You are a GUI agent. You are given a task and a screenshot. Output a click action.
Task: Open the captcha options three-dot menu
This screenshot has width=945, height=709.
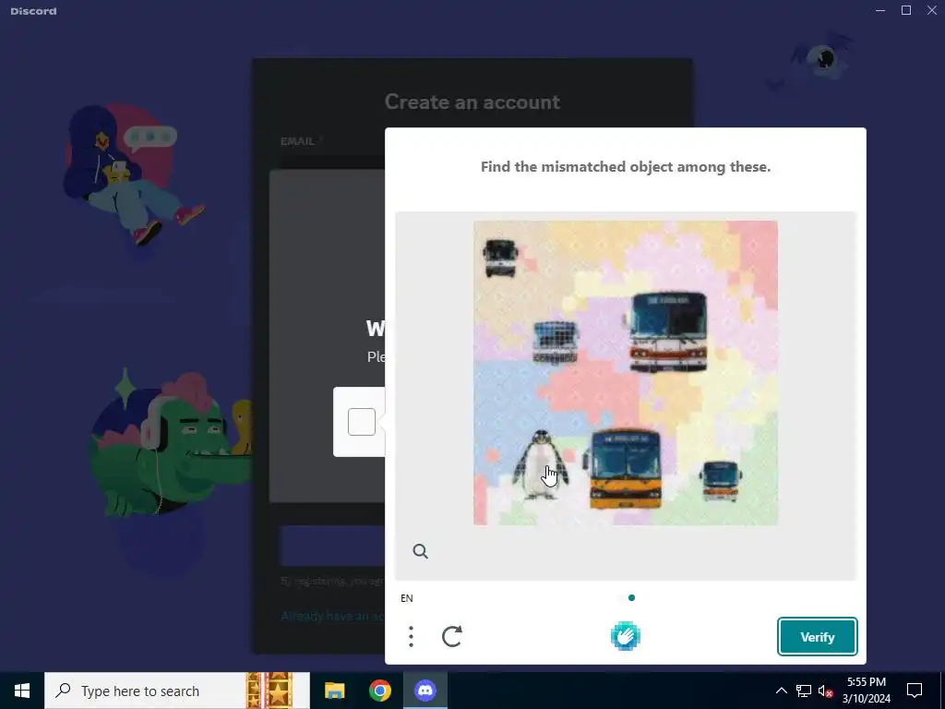coord(411,636)
